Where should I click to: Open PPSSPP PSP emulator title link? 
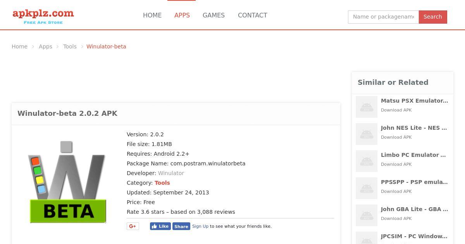pos(414,182)
